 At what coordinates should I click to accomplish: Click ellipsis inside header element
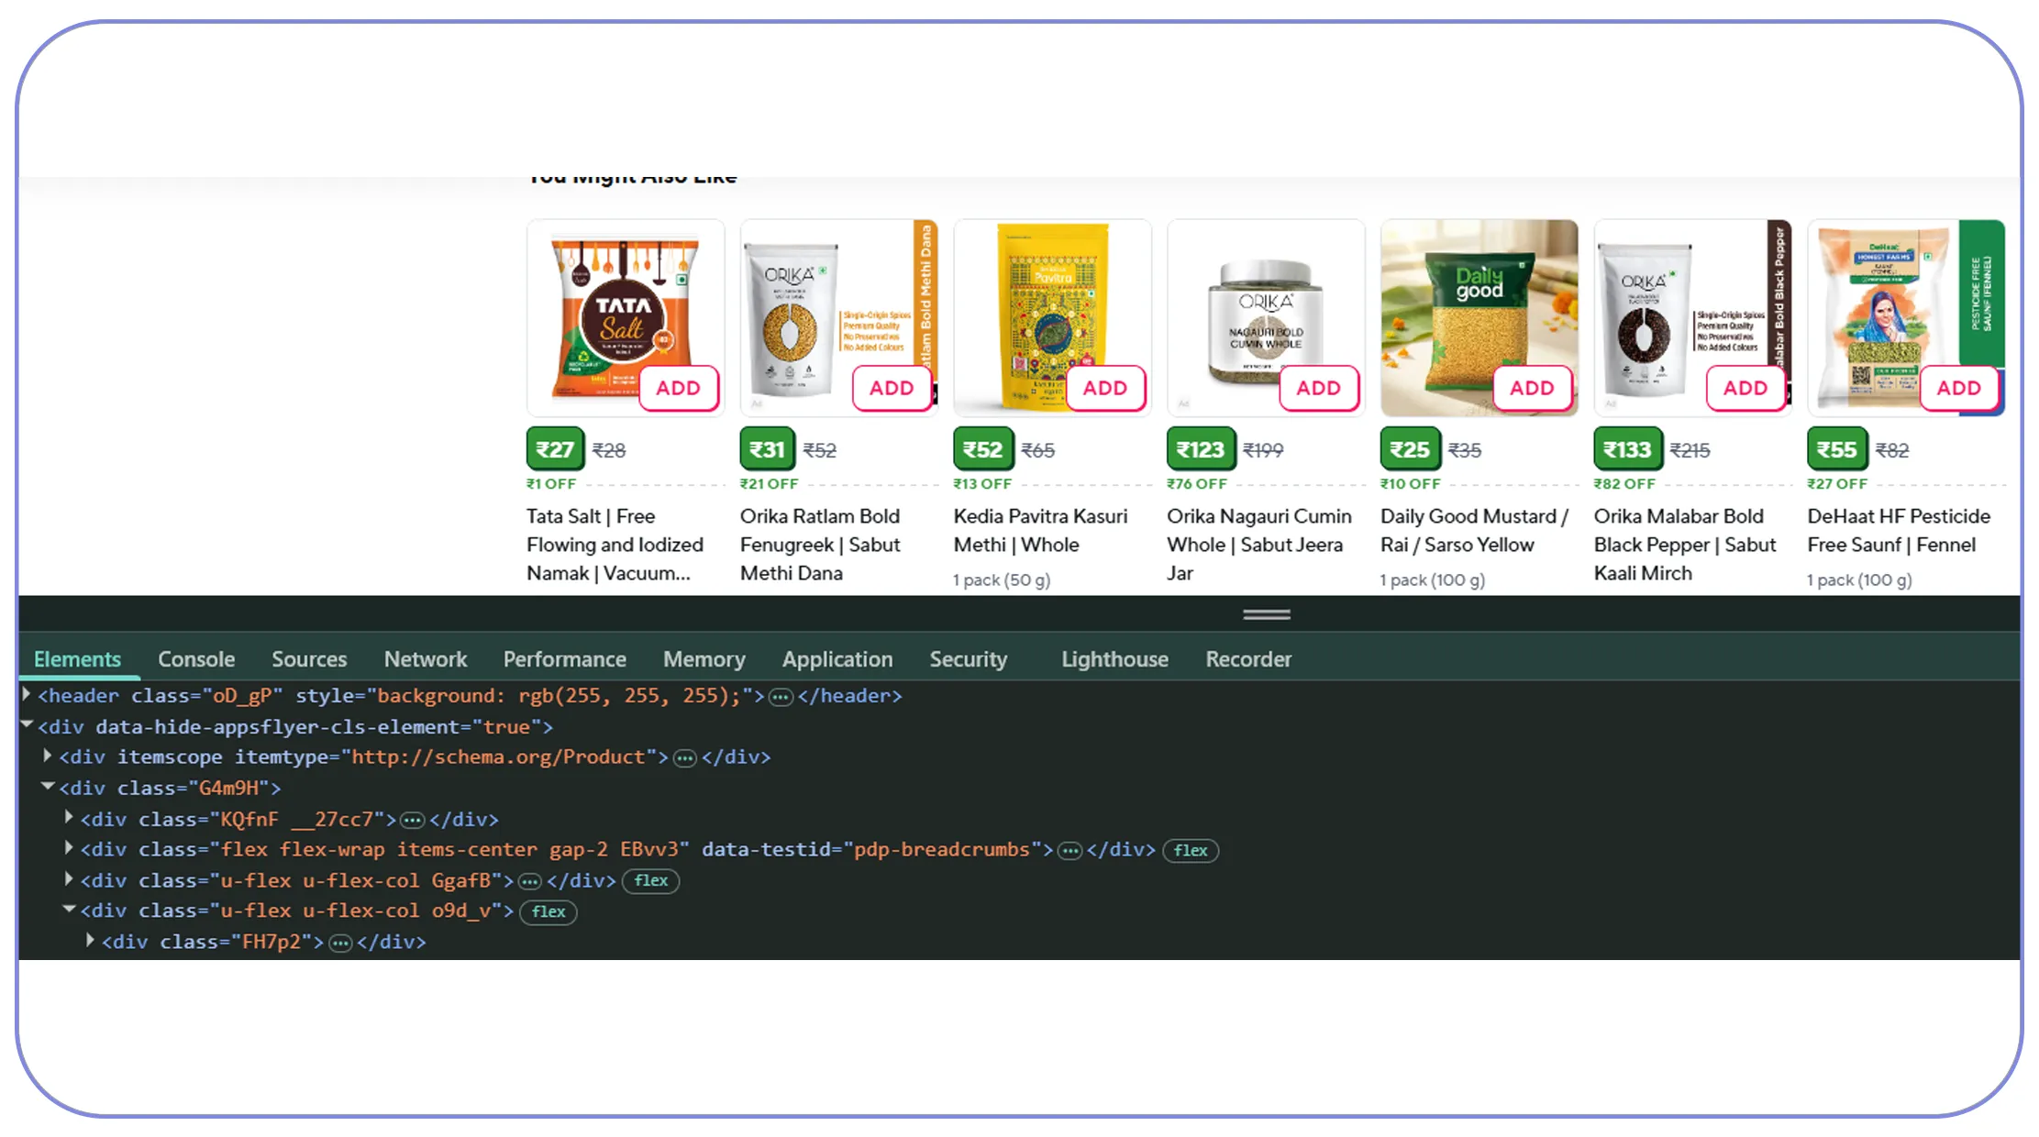[x=781, y=697]
